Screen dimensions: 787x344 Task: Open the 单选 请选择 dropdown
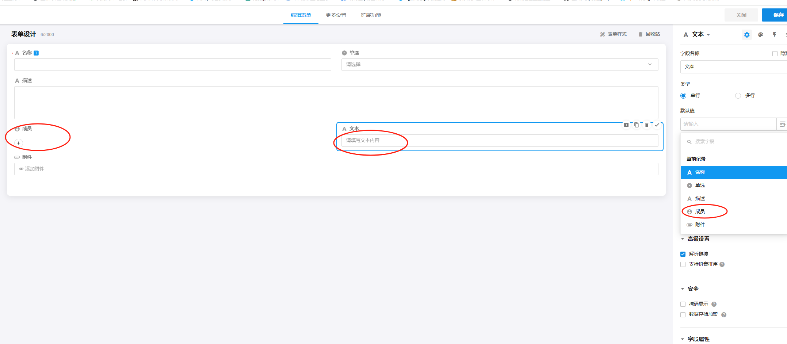499,65
